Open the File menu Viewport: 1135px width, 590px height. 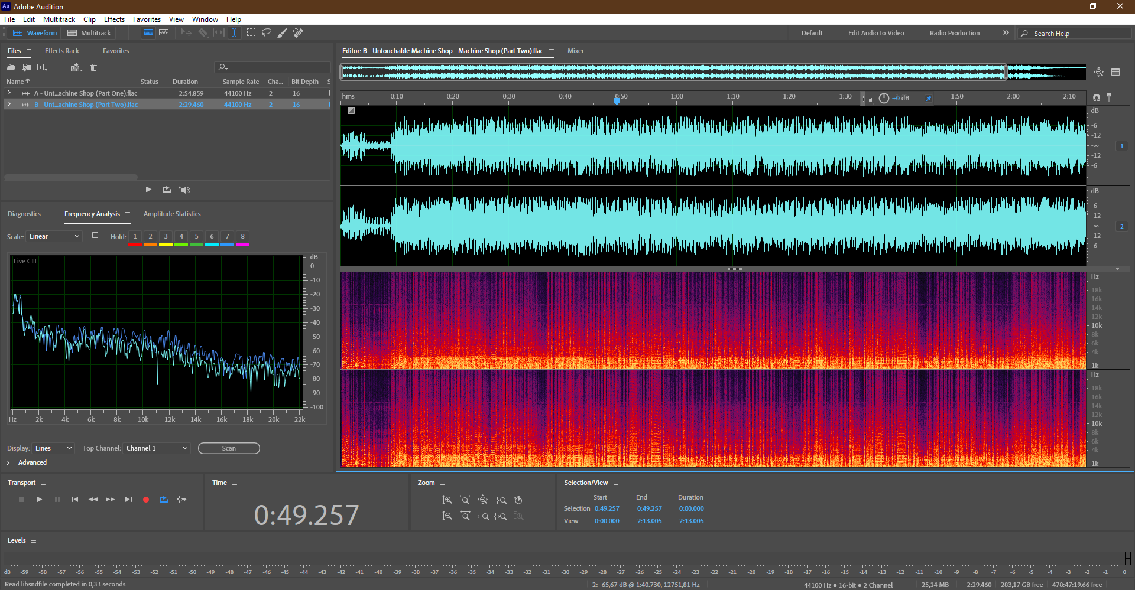[9, 19]
